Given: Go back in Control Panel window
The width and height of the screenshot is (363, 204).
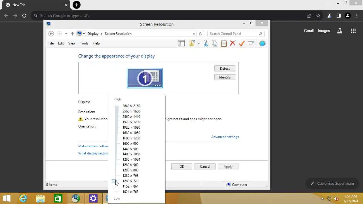Looking at the screenshot, I should tap(51, 34).
